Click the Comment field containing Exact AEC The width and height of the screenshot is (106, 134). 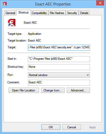pyautogui.click(x=59, y=83)
